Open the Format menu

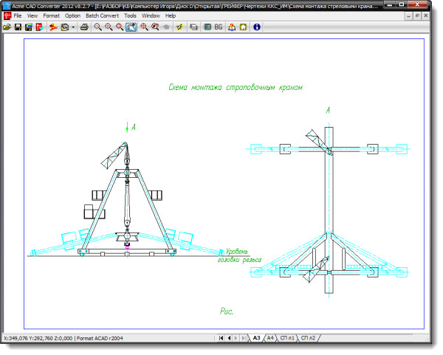point(51,15)
